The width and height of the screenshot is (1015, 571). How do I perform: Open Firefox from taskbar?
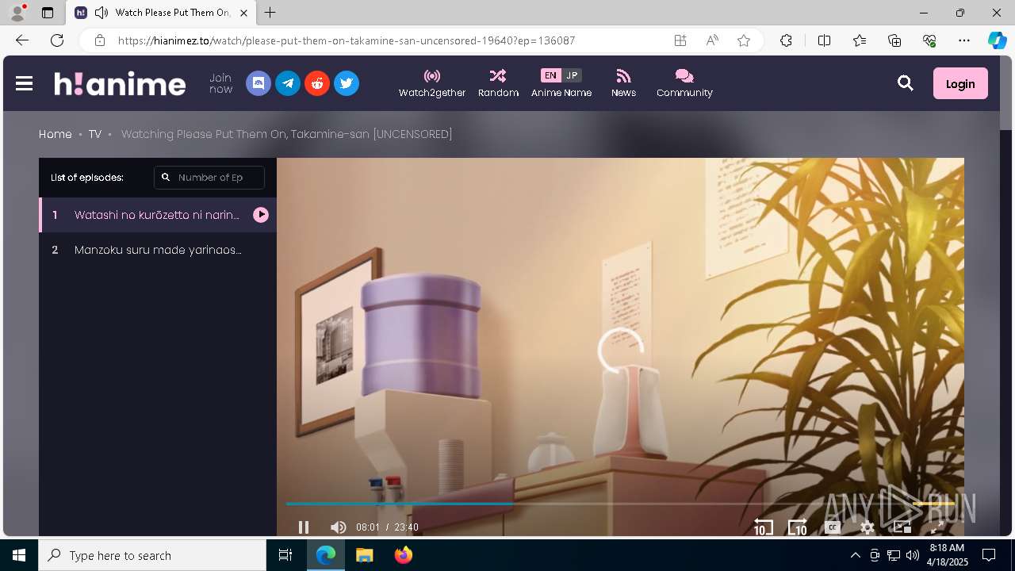tap(404, 555)
